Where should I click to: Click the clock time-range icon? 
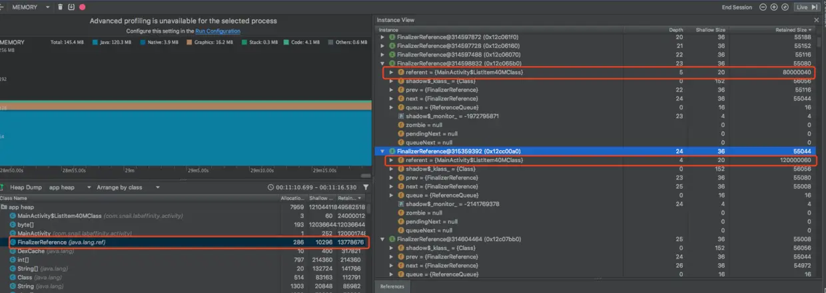(x=270, y=187)
